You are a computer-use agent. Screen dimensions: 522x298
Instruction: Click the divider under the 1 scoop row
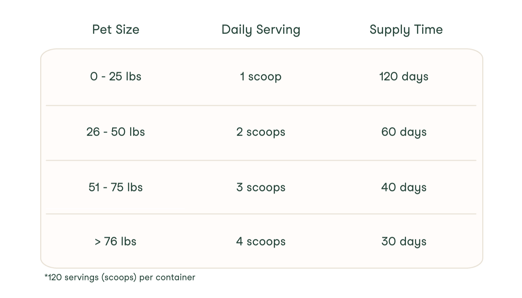coord(261,105)
